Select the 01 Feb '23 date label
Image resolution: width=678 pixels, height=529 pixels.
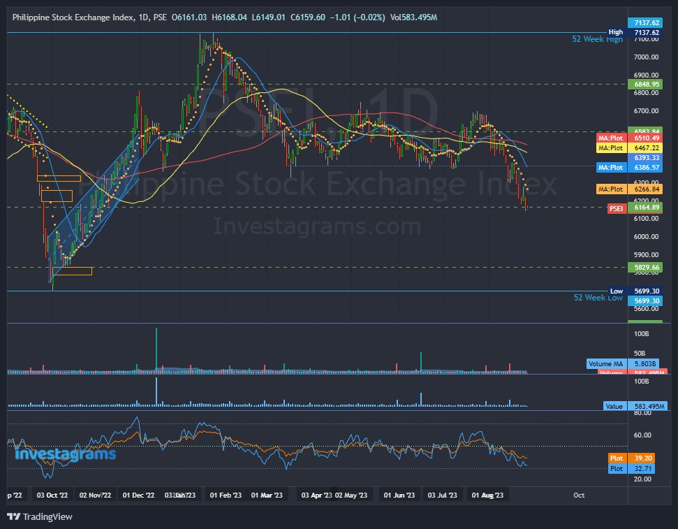click(x=226, y=495)
